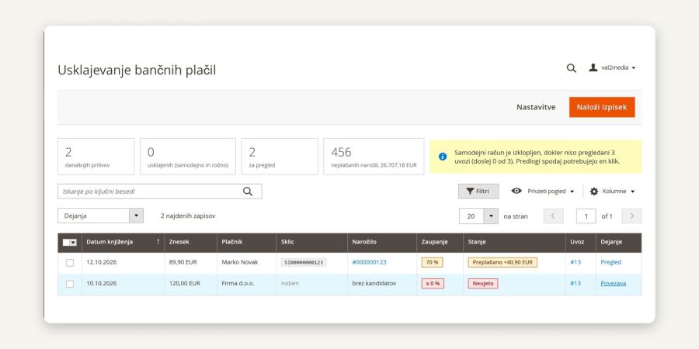The height and width of the screenshot is (349, 699).
Task: Click the 2 najdenih zapisov text
Action: tap(188, 216)
